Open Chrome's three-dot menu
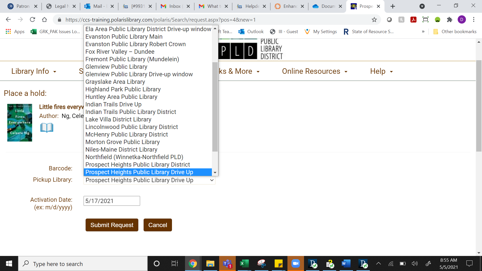The image size is (482, 271). (473, 20)
